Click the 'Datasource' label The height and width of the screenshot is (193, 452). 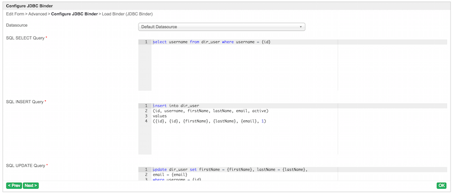(x=17, y=25)
